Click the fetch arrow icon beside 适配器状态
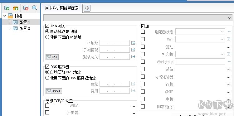Image resolution: width=234 pixels, height=116 pixels. point(228,32)
